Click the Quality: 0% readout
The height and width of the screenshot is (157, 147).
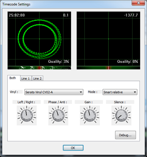(x=128, y=61)
